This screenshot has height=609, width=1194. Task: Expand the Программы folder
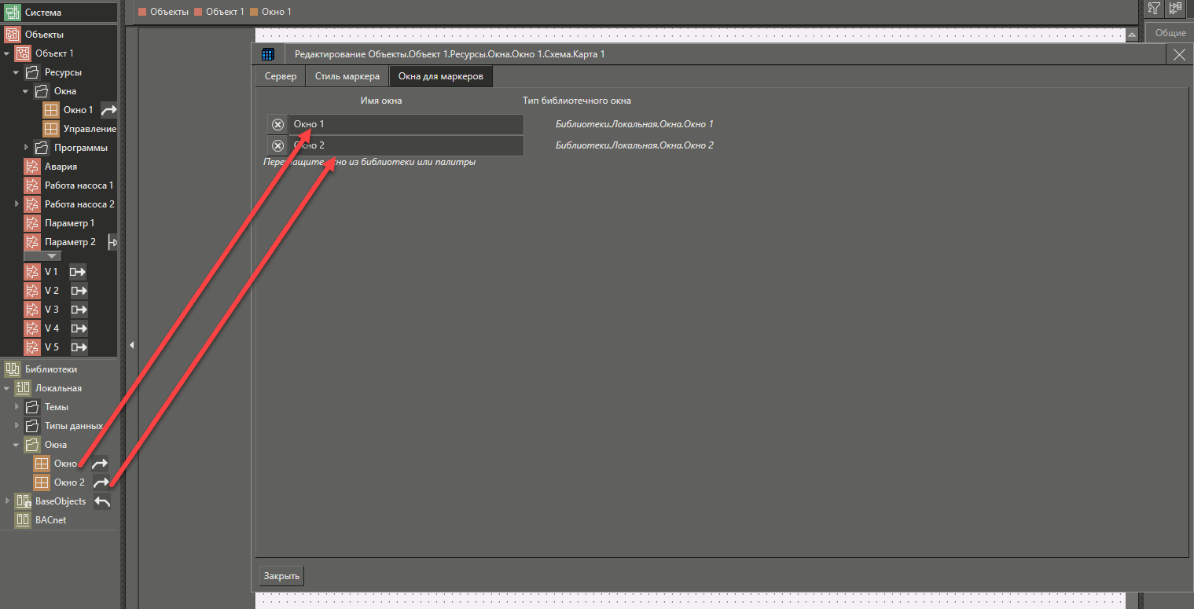click(26, 148)
